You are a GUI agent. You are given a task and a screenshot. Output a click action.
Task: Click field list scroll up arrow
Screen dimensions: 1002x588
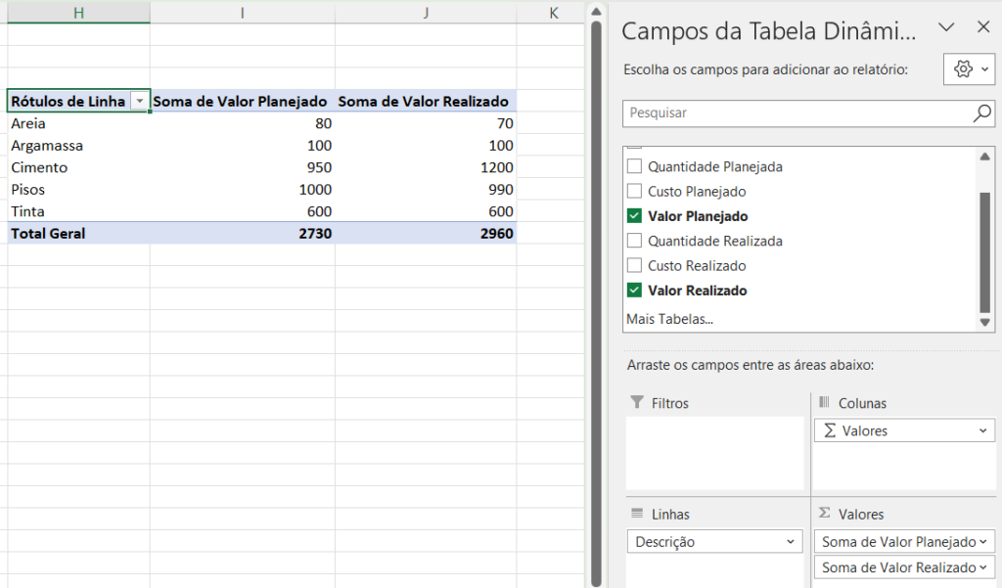click(984, 157)
